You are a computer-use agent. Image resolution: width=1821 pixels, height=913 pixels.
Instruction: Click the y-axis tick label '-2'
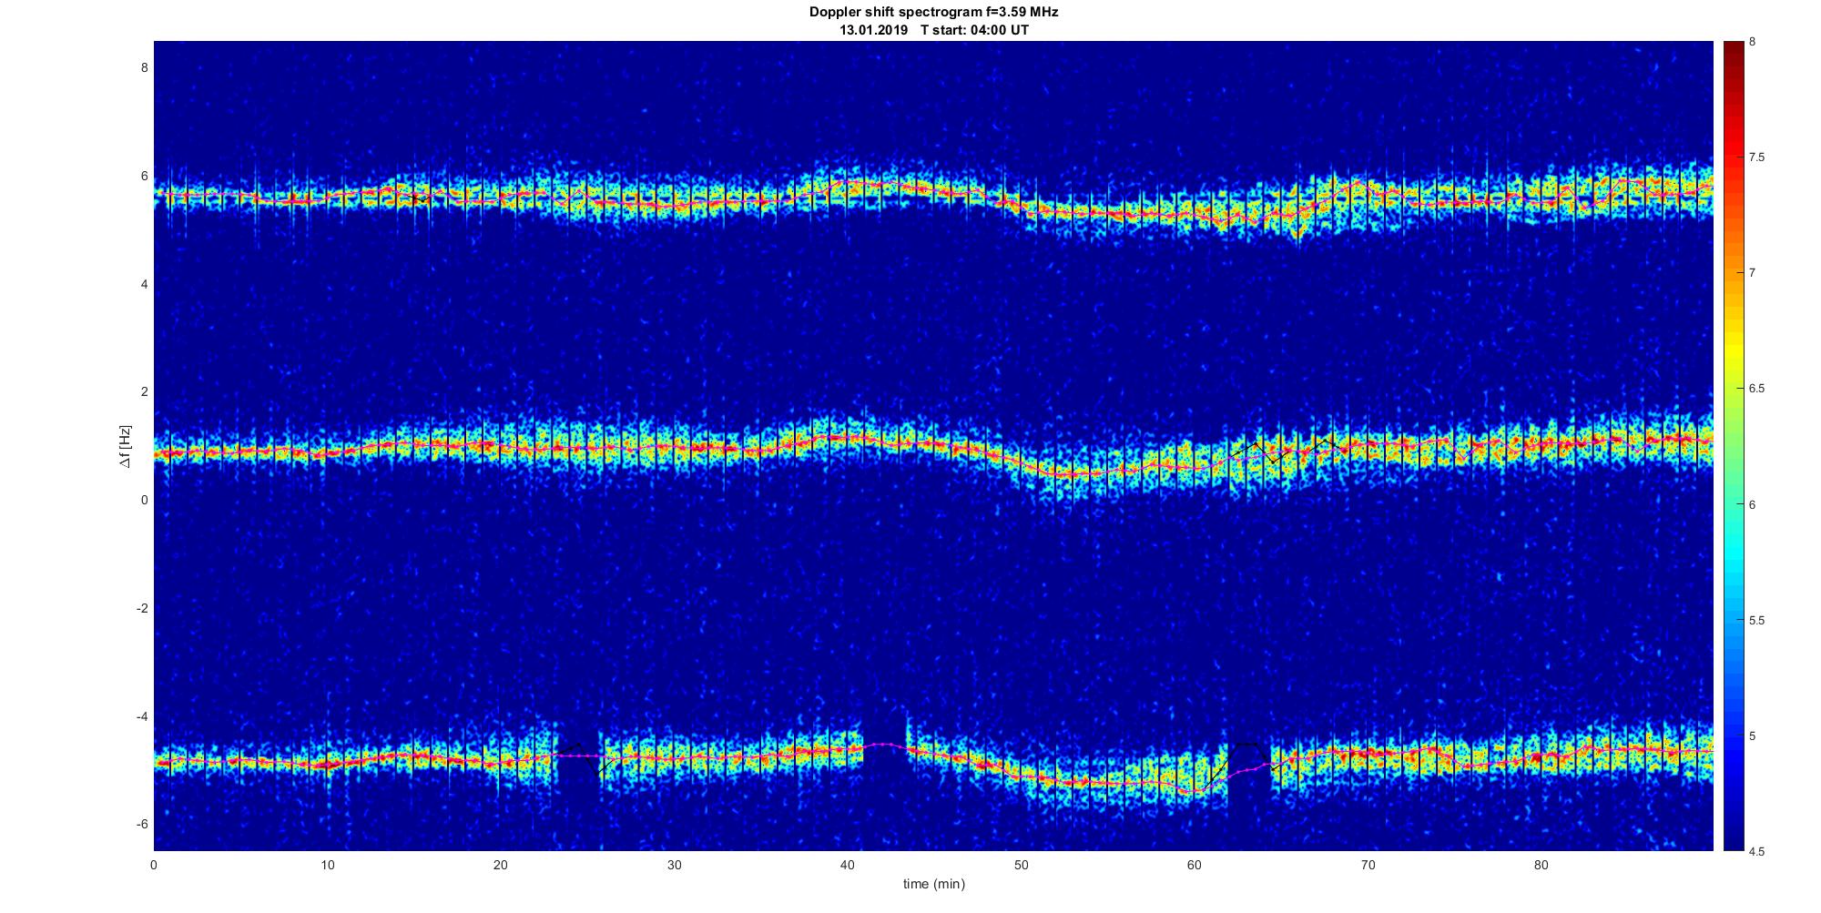pyautogui.click(x=142, y=608)
